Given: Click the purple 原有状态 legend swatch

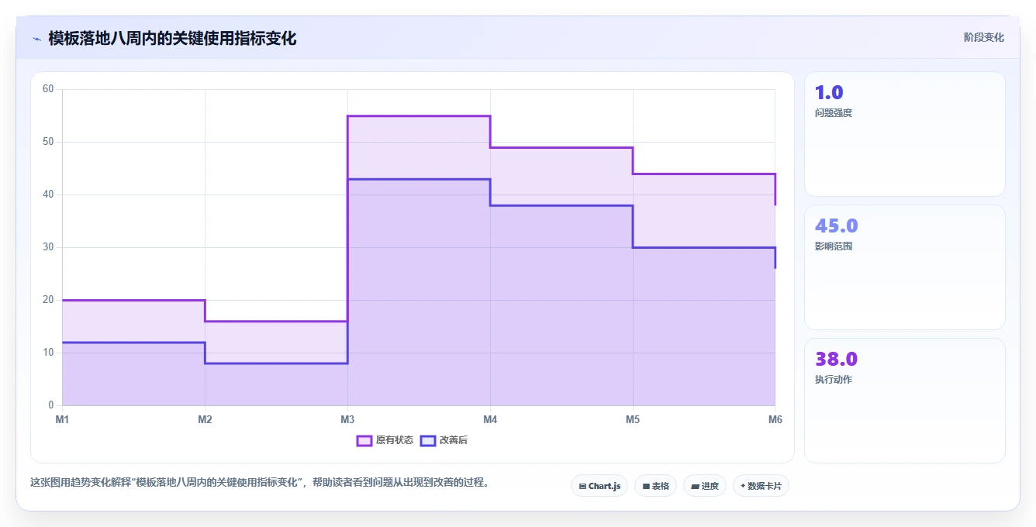Looking at the screenshot, I should click(x=364, y=440).
